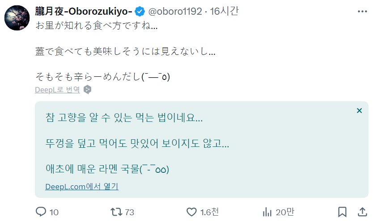Screen dimensions: 373x221
Task: Click the 'DeepL로 번역' translate link
Action: pos(58,90)
